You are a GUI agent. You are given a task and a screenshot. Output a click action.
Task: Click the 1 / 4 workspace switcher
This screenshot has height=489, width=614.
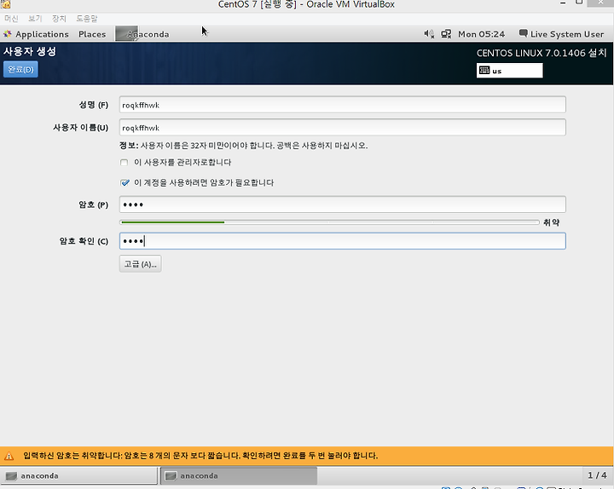[x=597, y=475]
